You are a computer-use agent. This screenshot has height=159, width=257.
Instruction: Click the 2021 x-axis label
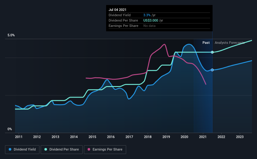click(x=203, y=137)
